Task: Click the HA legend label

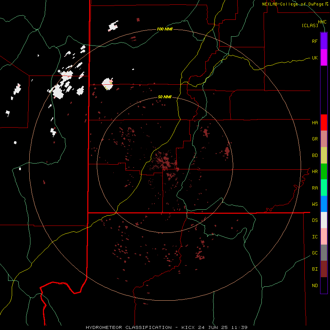Action: (315, 123)
